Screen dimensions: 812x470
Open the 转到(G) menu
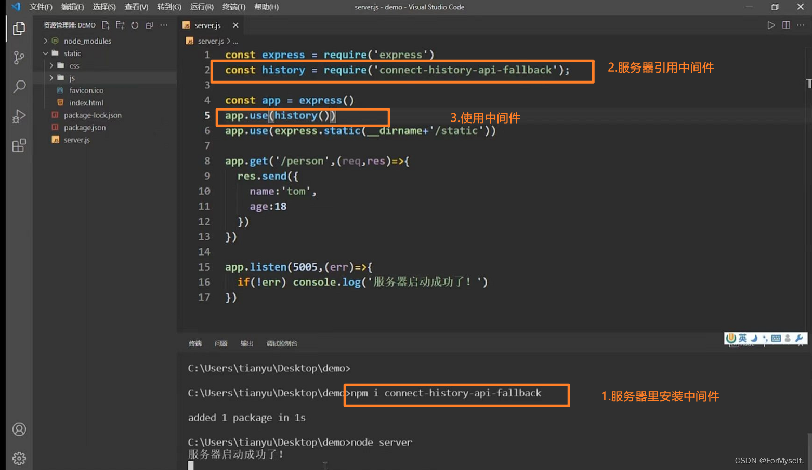169,7
